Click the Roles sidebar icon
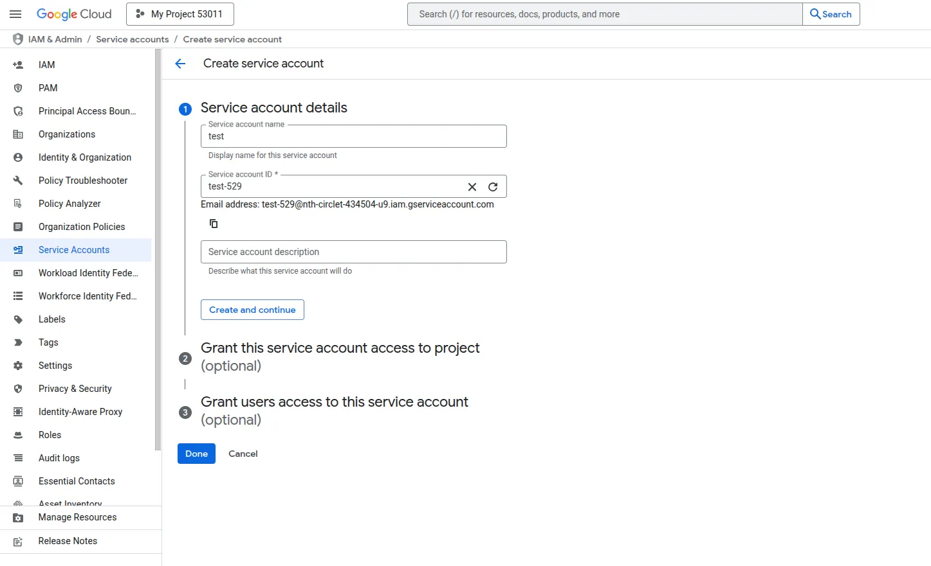The image size is (931, 566). click(x=17, y=435)
